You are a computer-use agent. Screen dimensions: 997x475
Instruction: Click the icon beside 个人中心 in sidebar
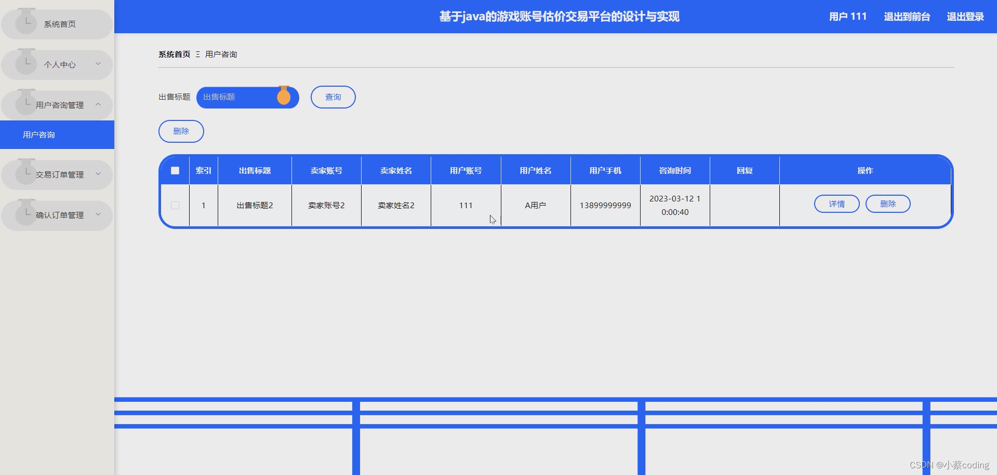tap(26, 62)
